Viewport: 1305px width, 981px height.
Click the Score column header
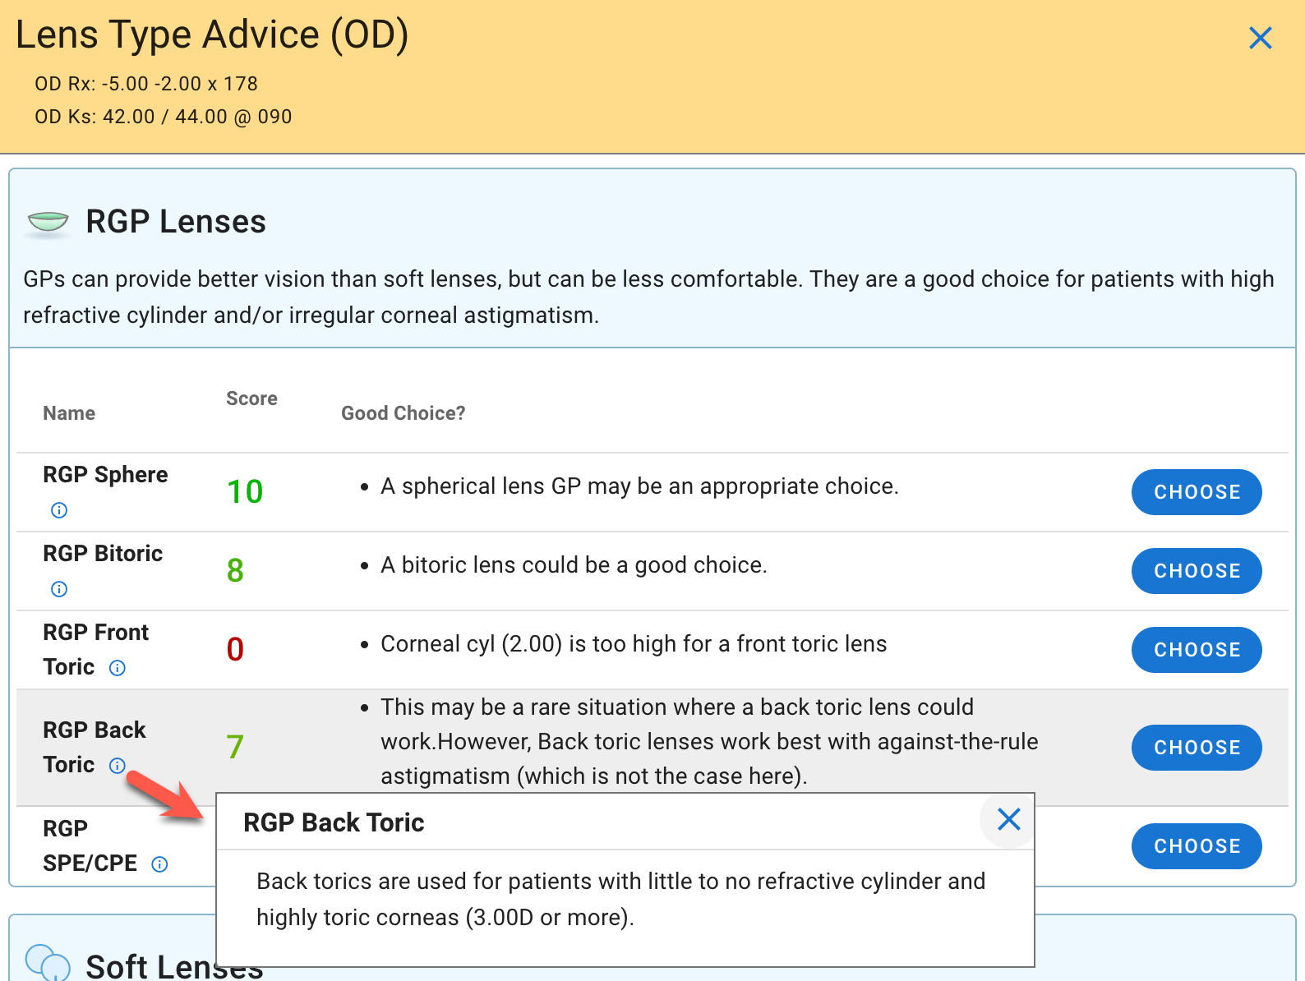click(x=251, y=398)
